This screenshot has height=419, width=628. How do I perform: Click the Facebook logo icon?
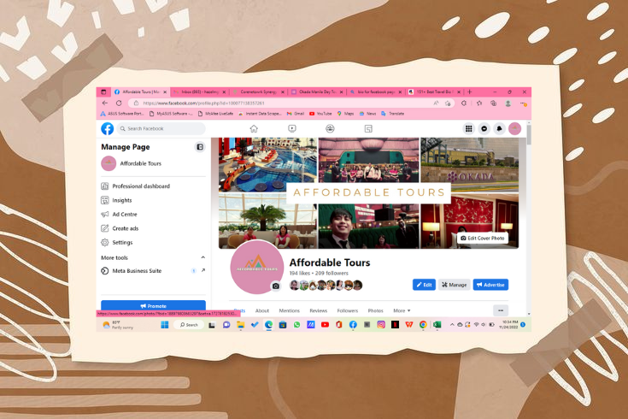coord(108,129)
